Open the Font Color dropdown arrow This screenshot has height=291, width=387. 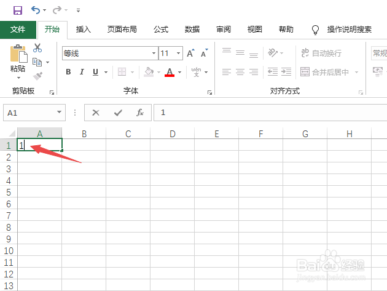179,72
